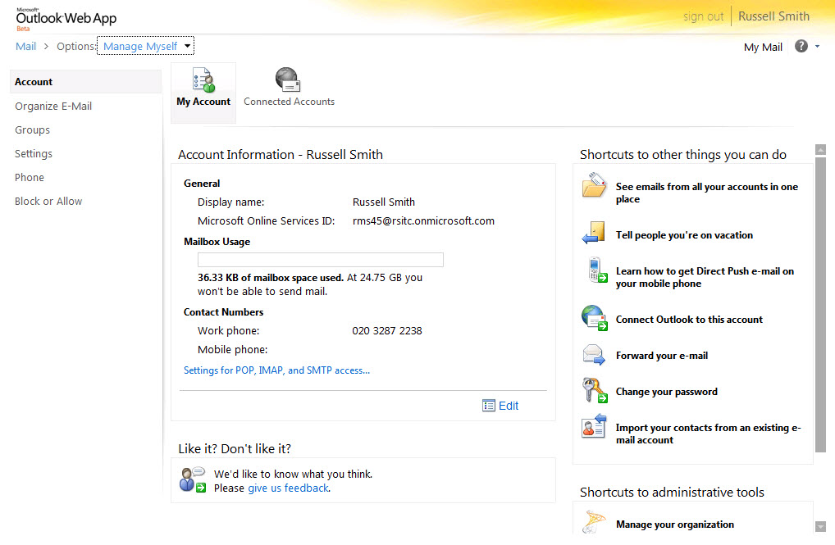Click the vacation auto-reply icon

pos(594,233)
